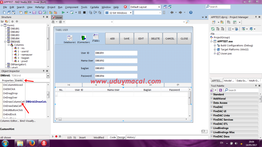
Task: Click the volume icon in system tray
Action: pyautogui.click(x=236, y=143)
